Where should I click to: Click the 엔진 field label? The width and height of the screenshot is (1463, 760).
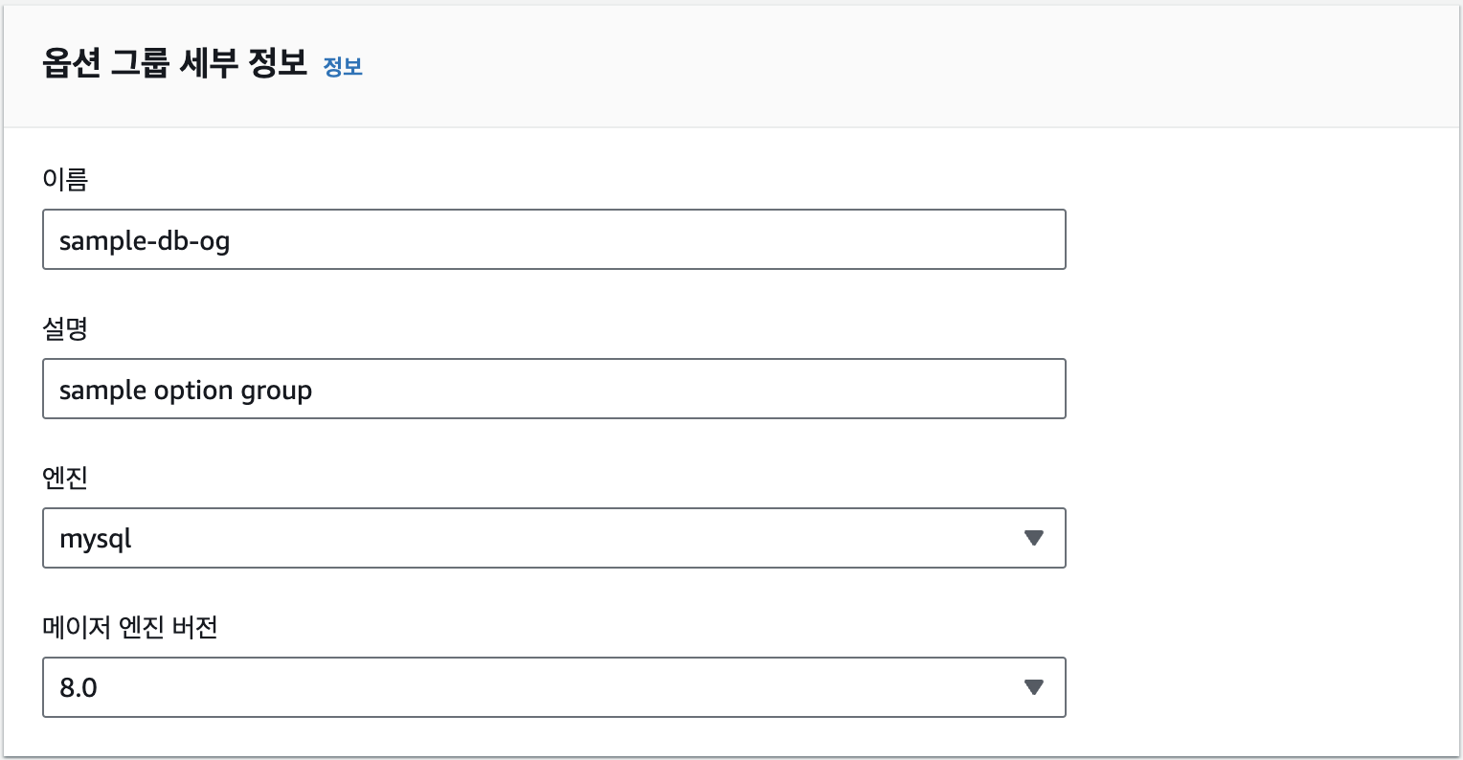click(x=65, y=478)
